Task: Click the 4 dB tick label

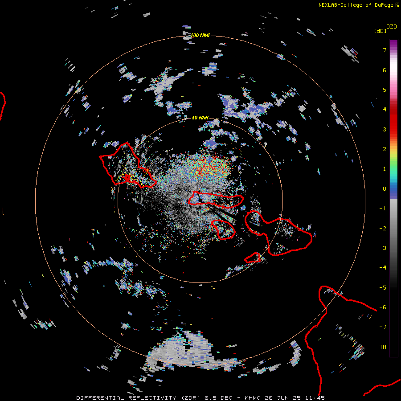Action: click(x=385, y=110)
